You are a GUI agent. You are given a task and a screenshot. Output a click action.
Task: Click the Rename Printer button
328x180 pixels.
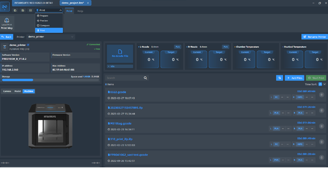pos(314,37)
